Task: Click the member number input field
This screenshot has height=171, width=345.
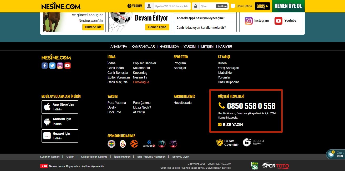Action: point(171,6)
